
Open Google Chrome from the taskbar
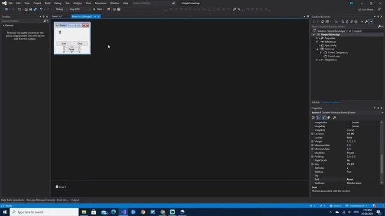[x=143, y=212]
